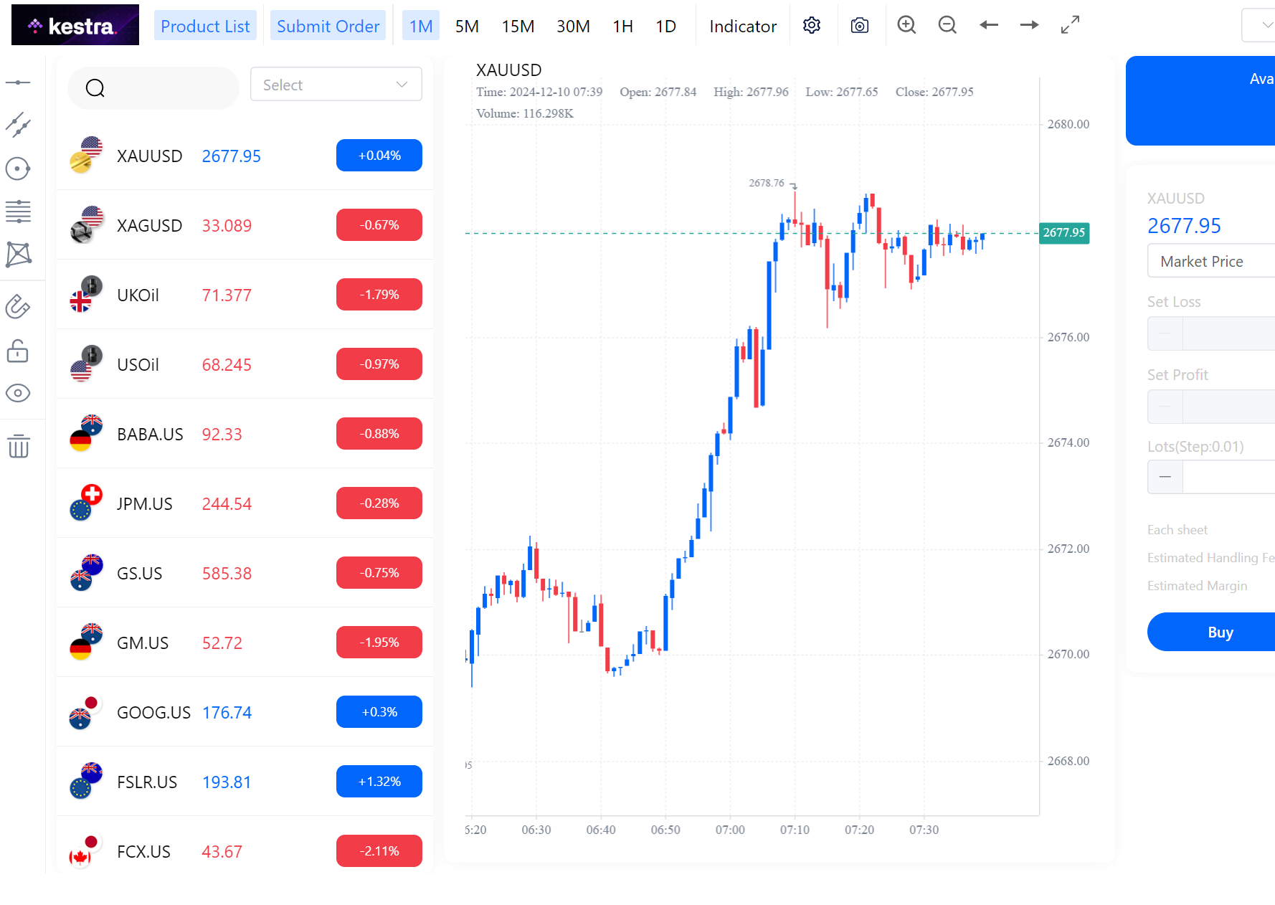
Task: Zoom out of the chart
Action: point(947,26)
